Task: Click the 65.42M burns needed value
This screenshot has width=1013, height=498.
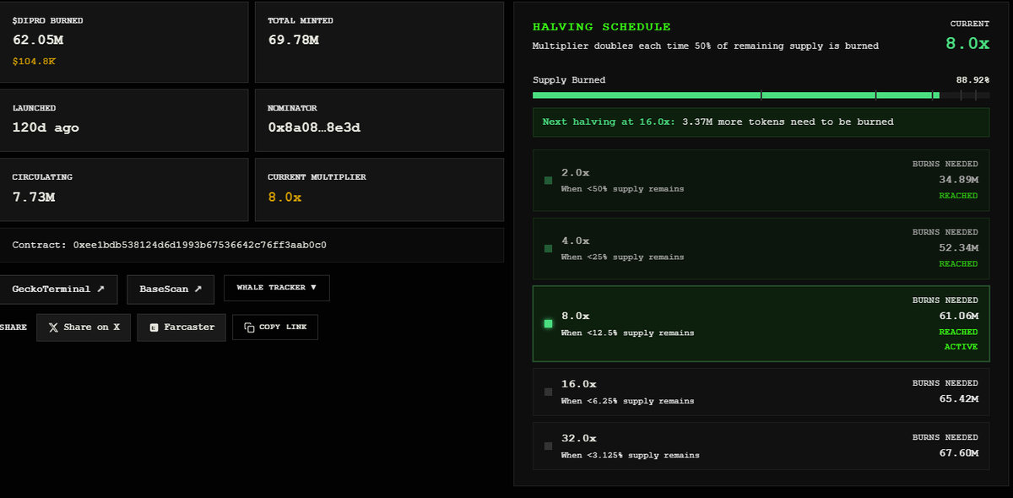Action: click(958, 398)
